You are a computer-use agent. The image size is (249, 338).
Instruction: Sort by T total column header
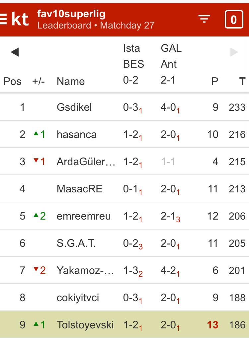coord(242,81)
